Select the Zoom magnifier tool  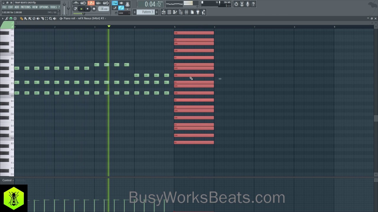pyautogui.click(x=50, y=19)
